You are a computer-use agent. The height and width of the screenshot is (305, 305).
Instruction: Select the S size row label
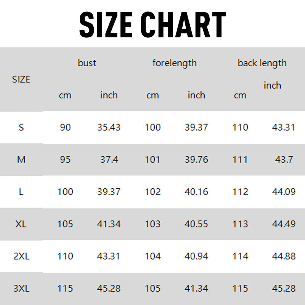click(21, 127)
